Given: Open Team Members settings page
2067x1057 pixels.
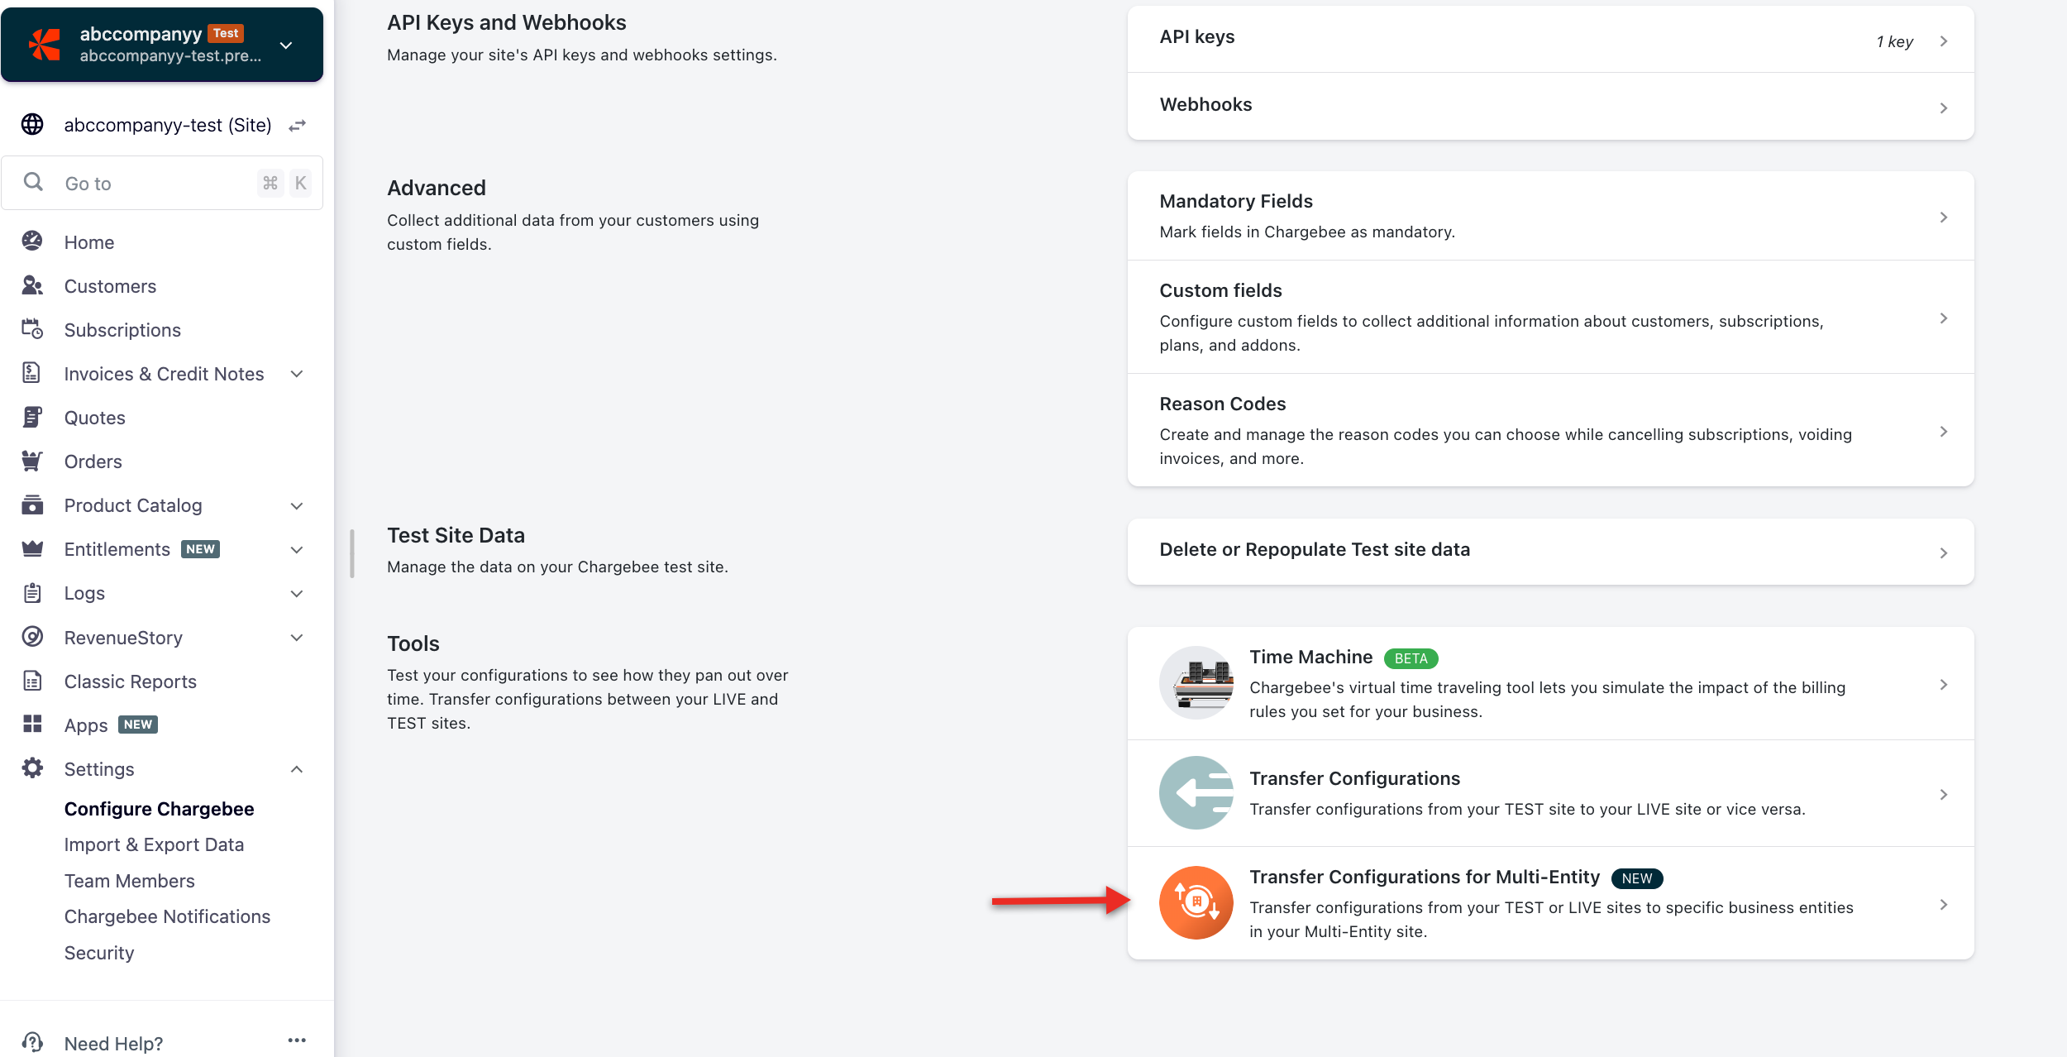Looking at the screenshot, I should (129, 881).
